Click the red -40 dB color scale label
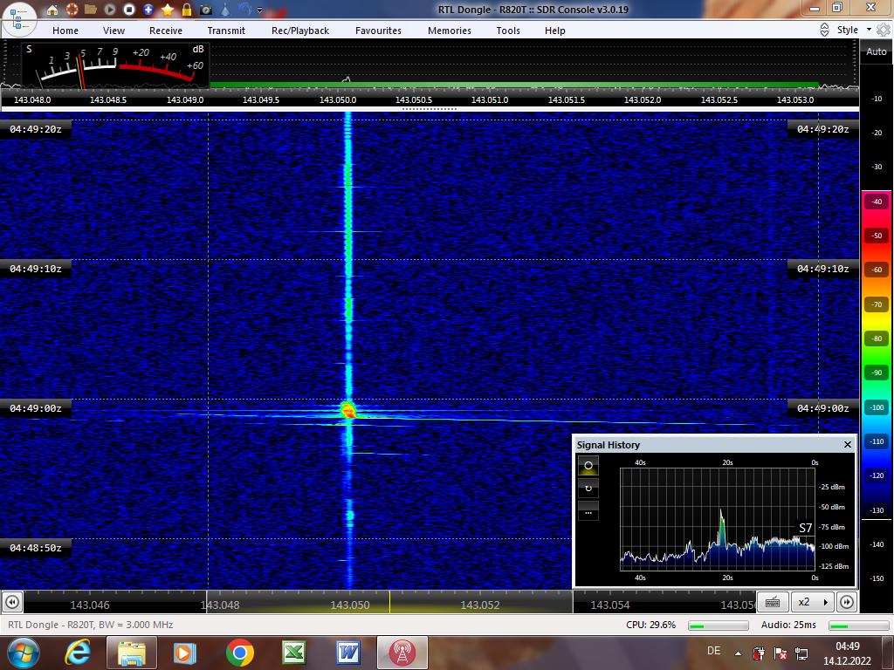The height and width of the screenshot is (670, 894). click(x=877, y=202)
